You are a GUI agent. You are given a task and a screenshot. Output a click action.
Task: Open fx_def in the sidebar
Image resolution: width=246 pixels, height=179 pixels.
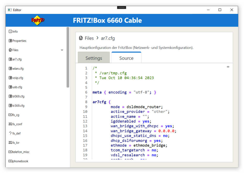[17, 133]
